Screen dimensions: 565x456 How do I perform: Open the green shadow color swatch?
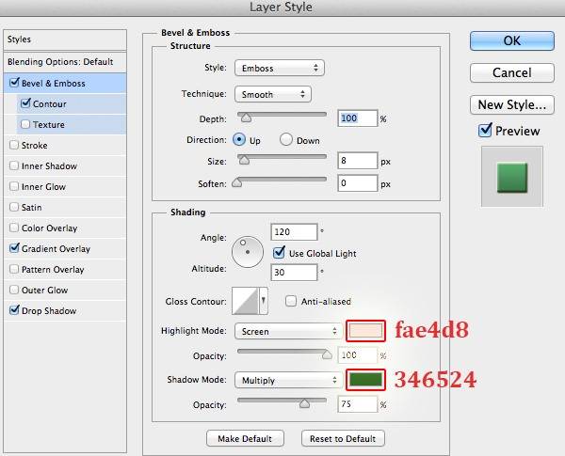[x=365, y=380]
